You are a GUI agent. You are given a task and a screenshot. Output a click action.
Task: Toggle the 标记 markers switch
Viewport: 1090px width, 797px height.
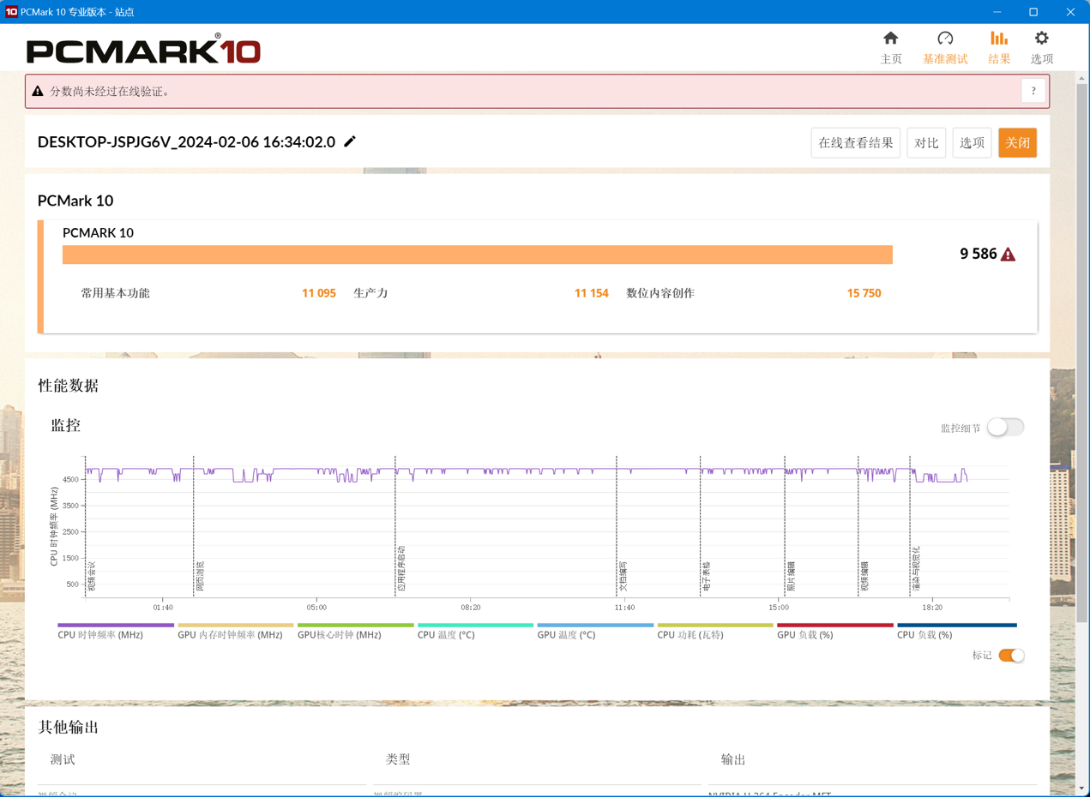click(1011, 656)
